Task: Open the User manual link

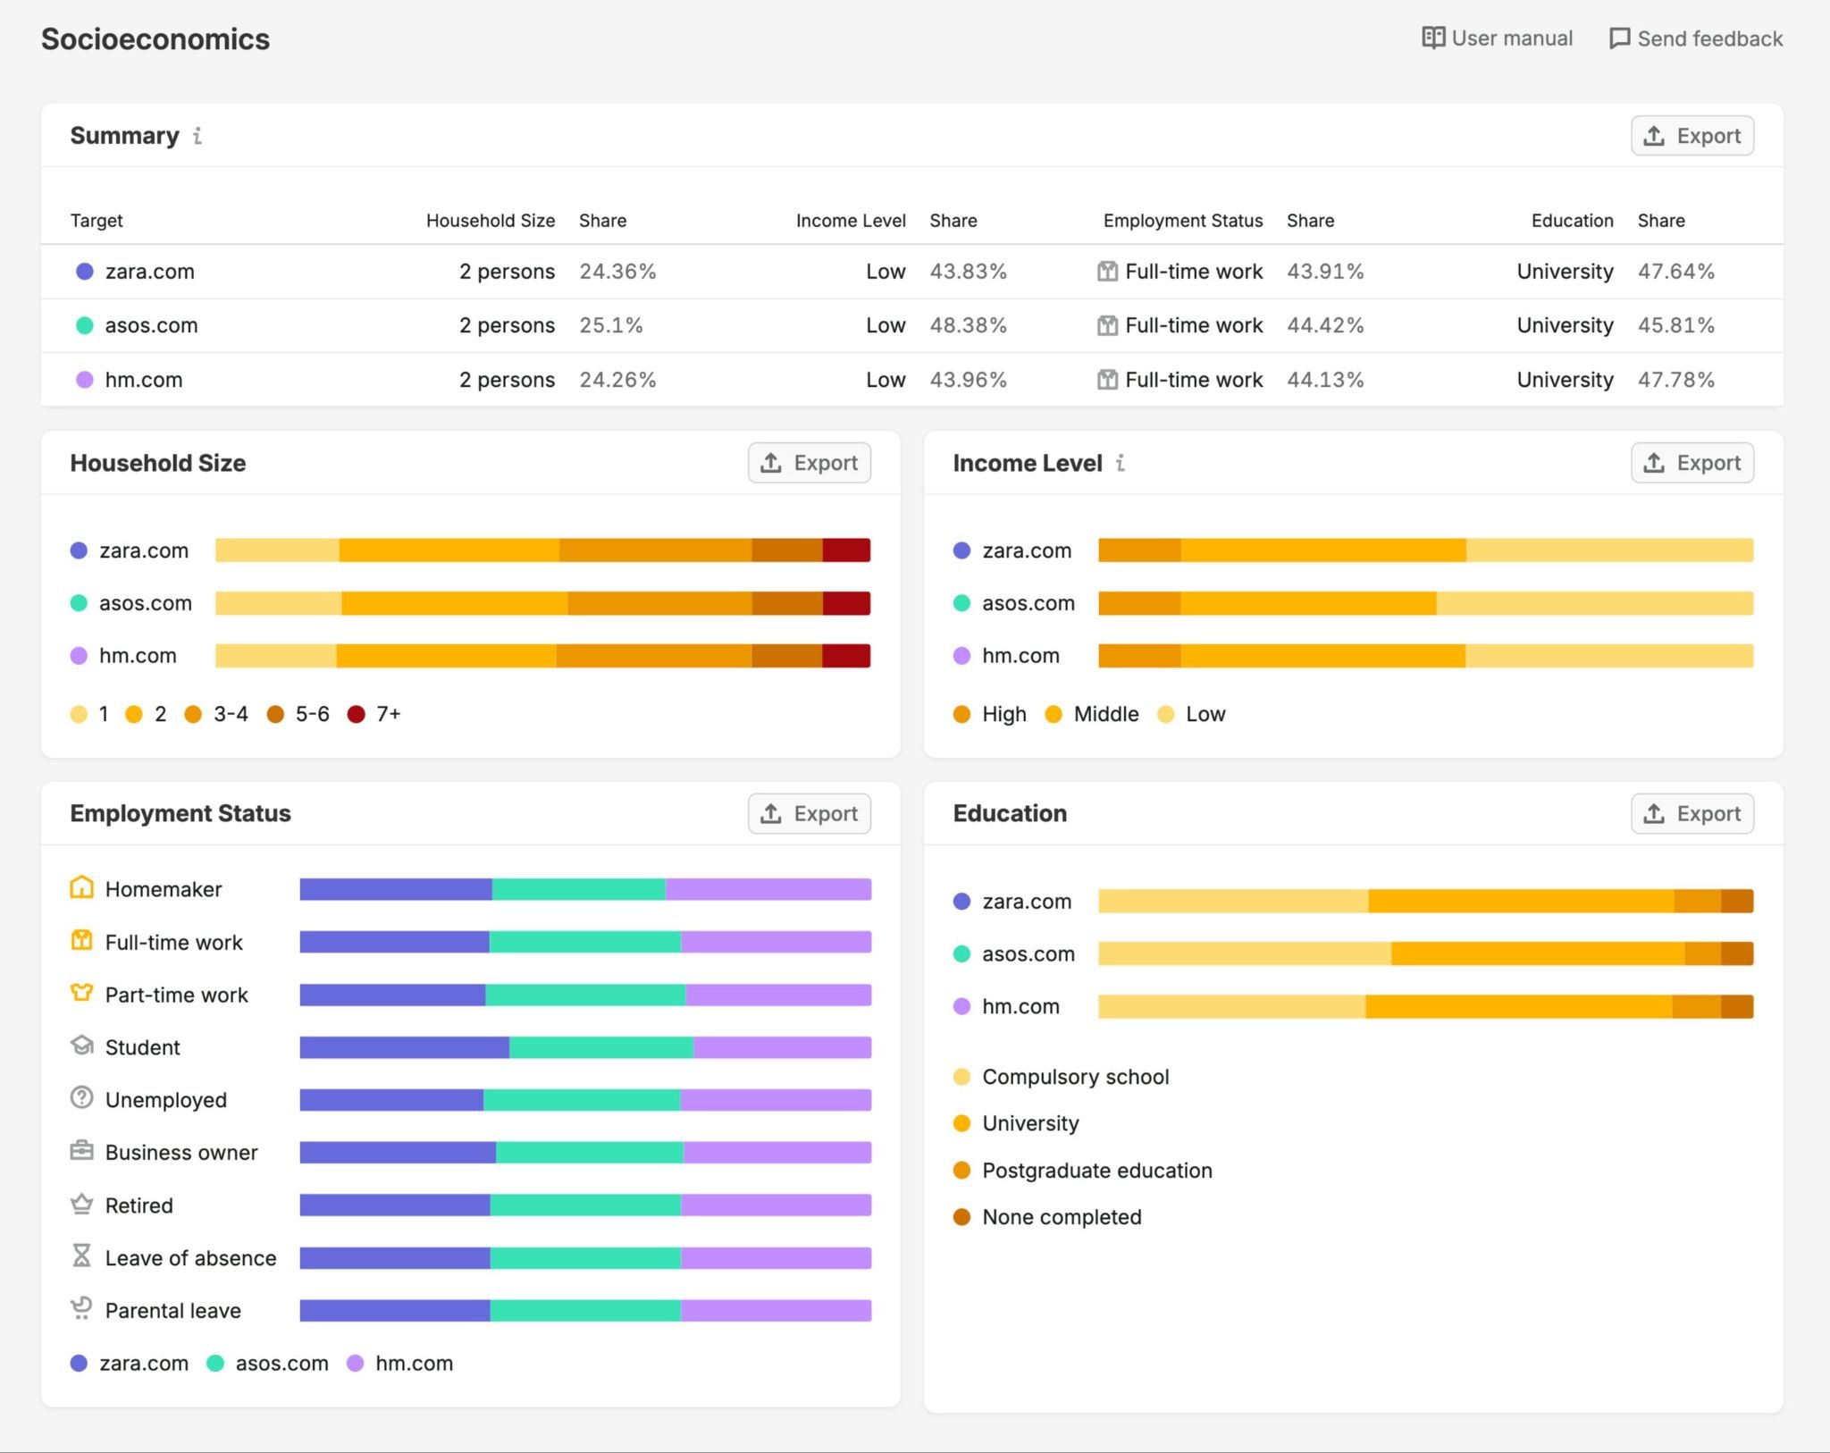Action: tap(1497, 38)
